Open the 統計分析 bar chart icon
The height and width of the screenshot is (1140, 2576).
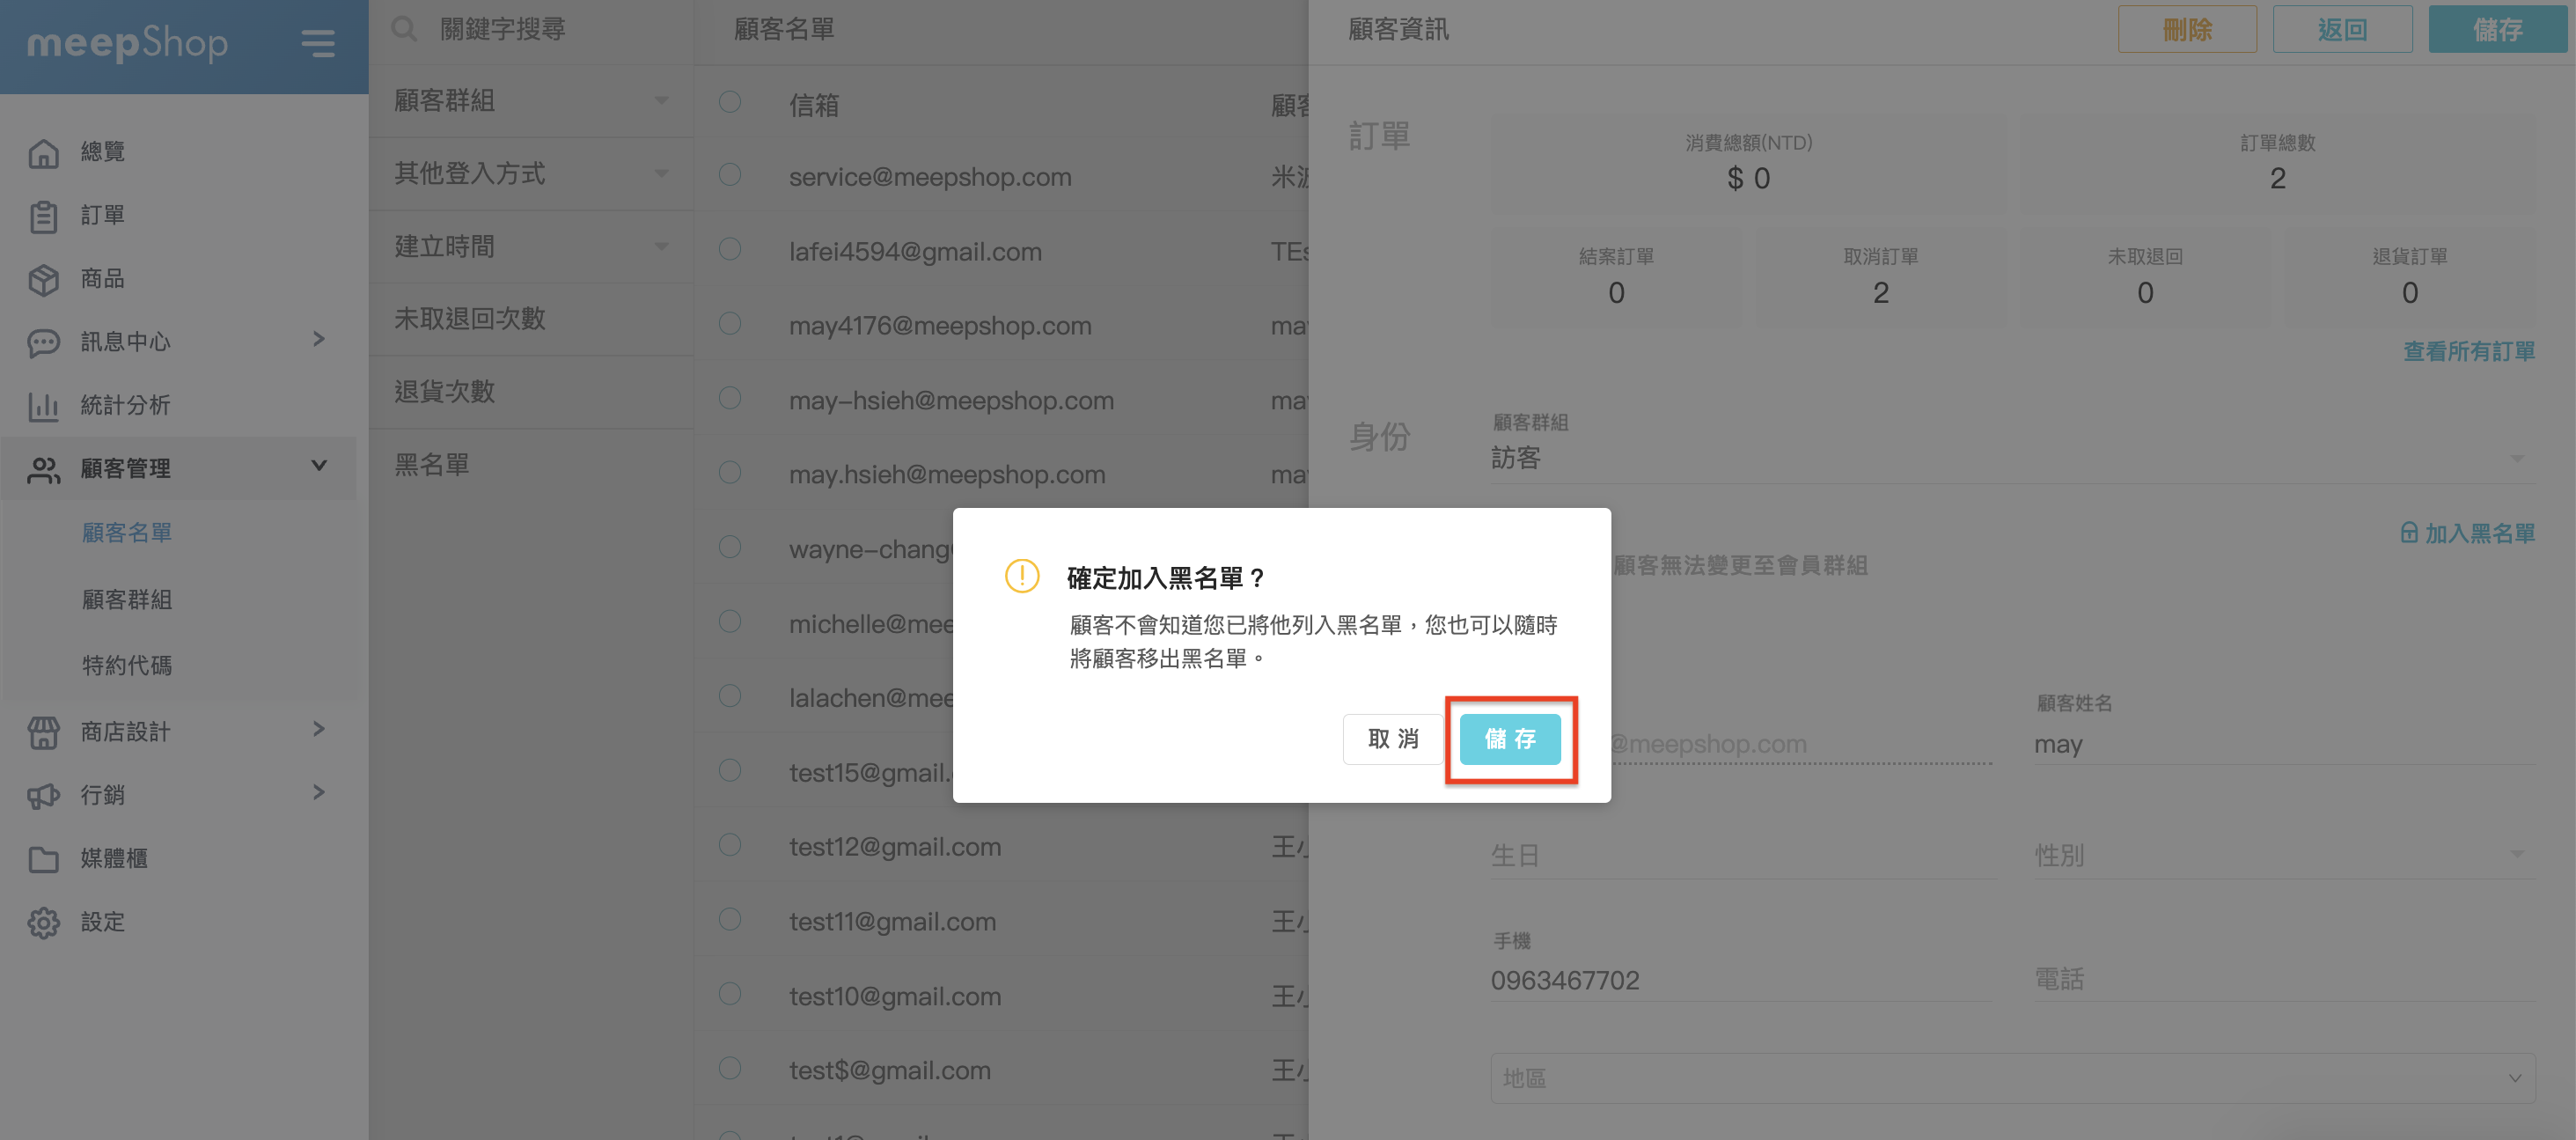pos(43,406)
